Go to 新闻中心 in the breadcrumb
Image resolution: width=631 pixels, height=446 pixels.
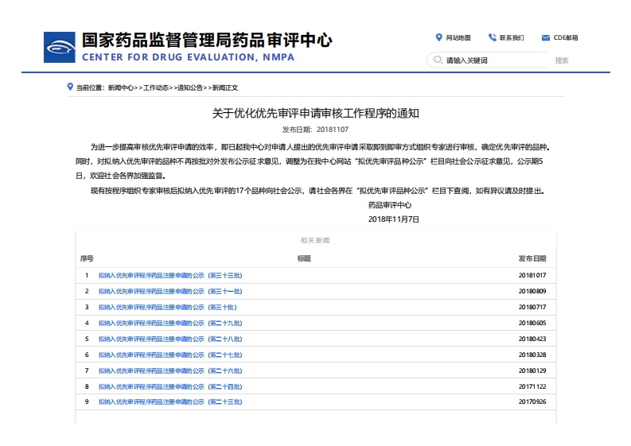coord(121,87)
